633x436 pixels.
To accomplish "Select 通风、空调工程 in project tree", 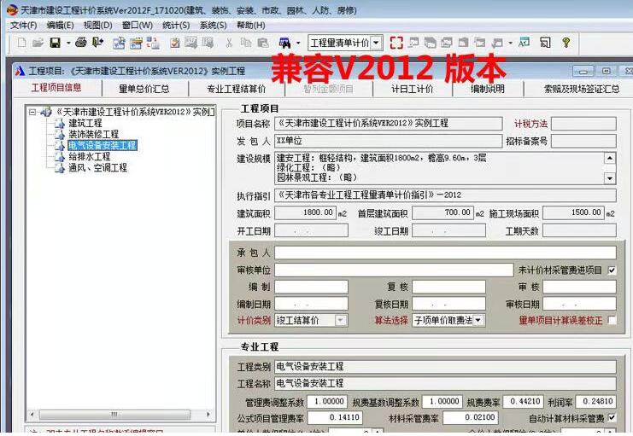I will (97, 167).
